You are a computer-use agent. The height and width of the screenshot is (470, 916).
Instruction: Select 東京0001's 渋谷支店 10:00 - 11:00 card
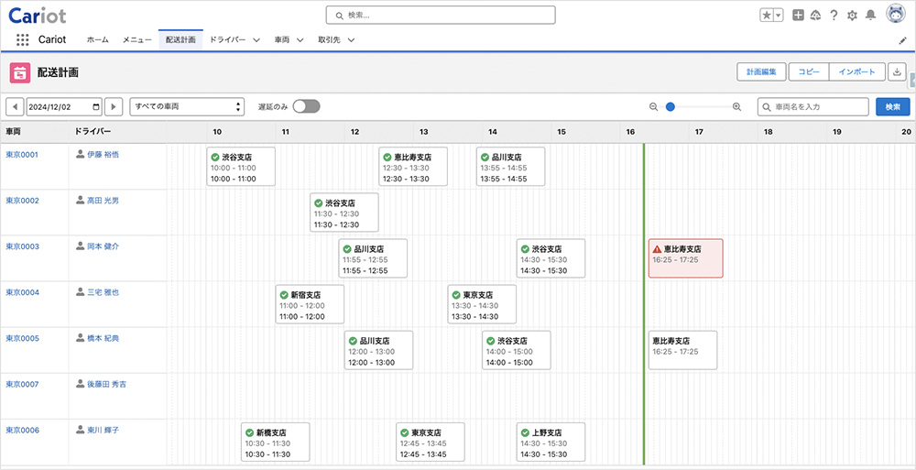point(241,167)
